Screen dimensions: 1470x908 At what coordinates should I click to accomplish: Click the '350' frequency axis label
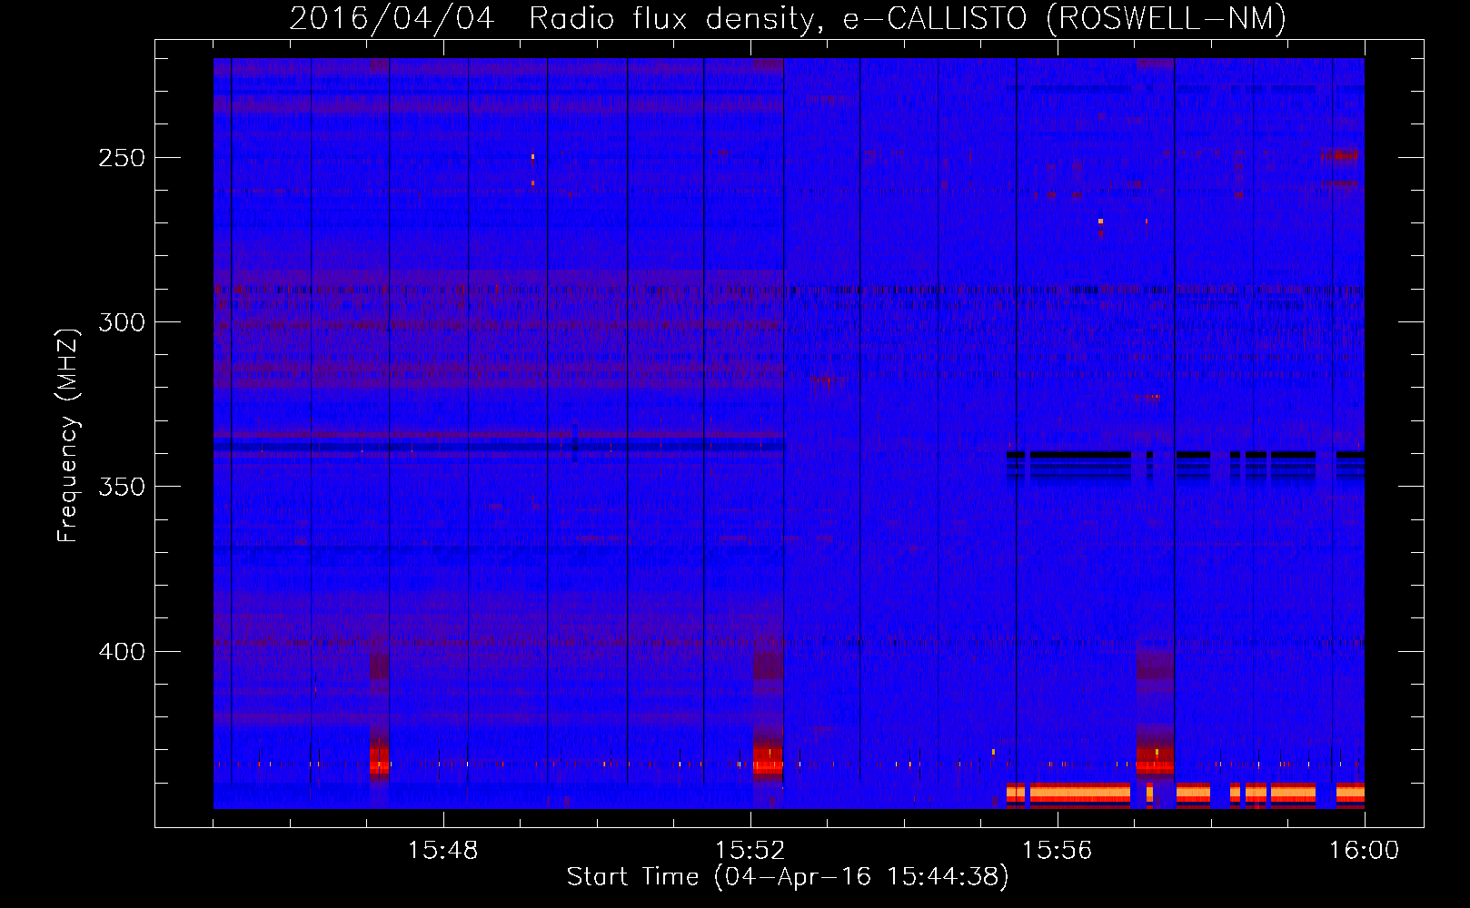point(122,487)
